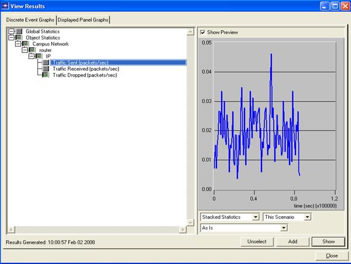Image resolution: width=351 pixels, height=264 pixels.
Task: Open the This Scenario dropdown
Action: pos(308,217)
